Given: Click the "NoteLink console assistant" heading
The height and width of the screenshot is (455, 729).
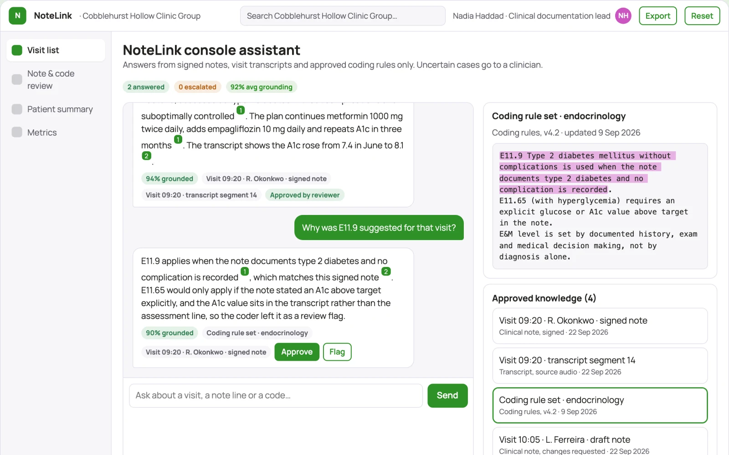Looking at the screenshot, I should click(x=211, y=50).
